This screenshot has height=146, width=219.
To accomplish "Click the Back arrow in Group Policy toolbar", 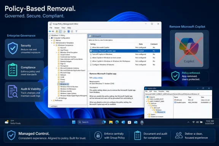I will click(x=50, y=31).
